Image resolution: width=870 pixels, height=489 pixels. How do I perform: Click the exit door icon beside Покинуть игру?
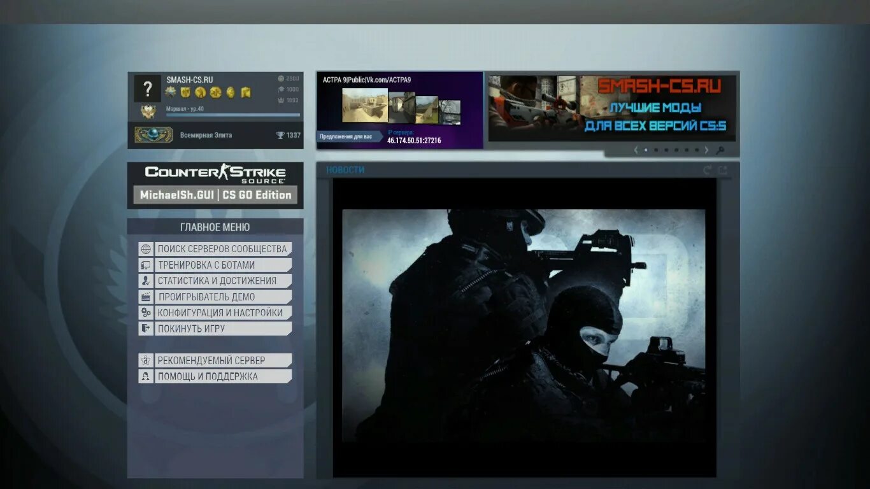click(x=146, y=329)
